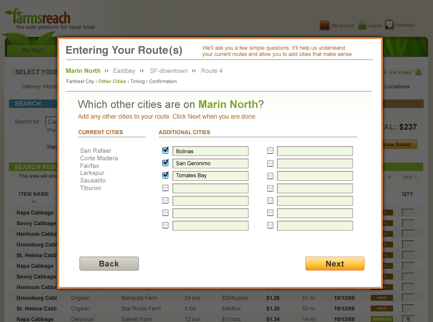The height and width of the screenshot is (322, 433).
Task: Enable the empty checkbox below Tomales Bay
Action: click(165, 188)
